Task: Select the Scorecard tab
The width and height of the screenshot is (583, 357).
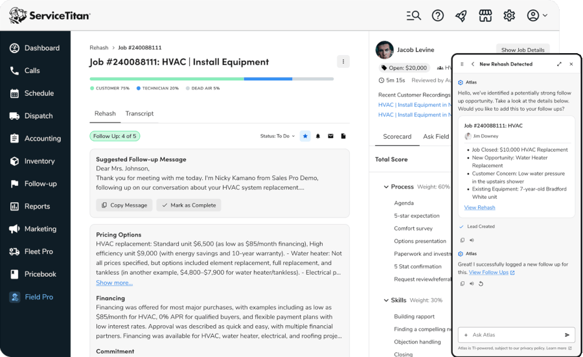Action: 397,137
